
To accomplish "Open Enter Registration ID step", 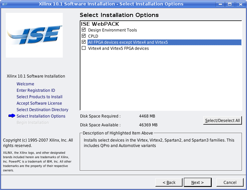I will point(36,90).
